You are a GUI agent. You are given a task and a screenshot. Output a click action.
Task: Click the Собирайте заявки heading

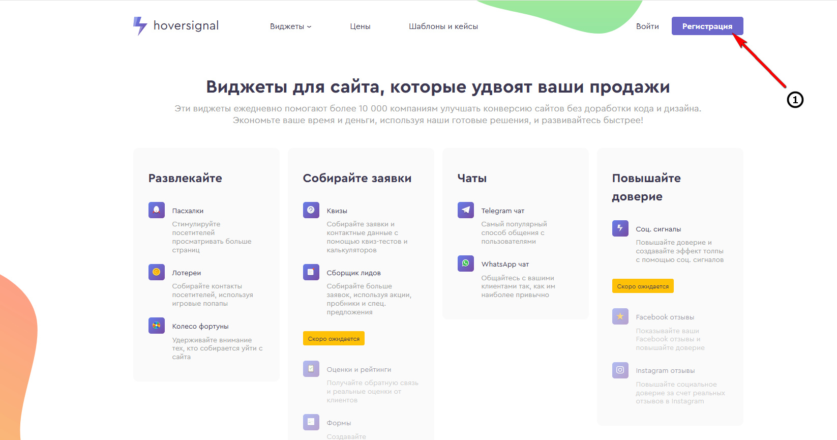tap(357, 179)
